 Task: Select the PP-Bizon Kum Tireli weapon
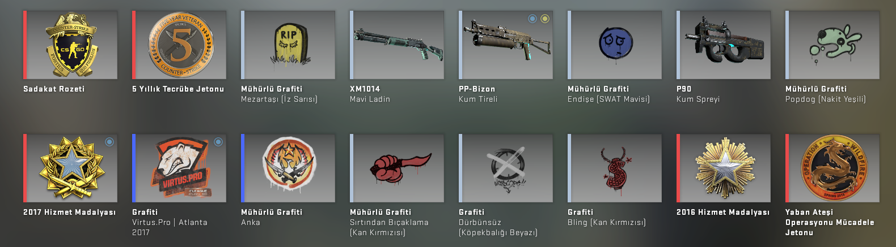click(506, 45)
